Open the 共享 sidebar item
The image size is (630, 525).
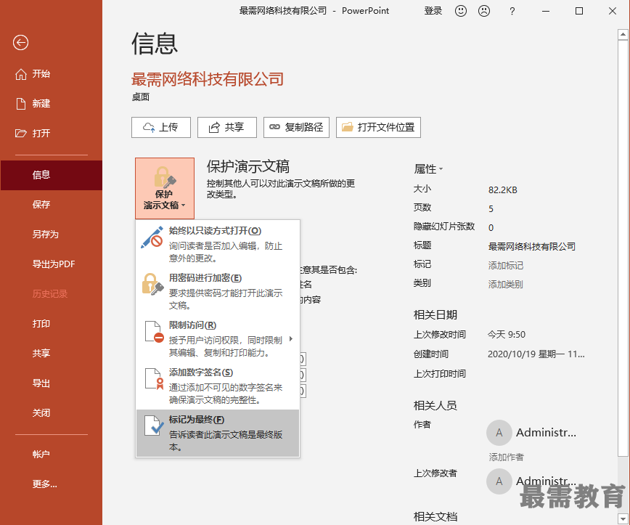[x=52, y=354]
